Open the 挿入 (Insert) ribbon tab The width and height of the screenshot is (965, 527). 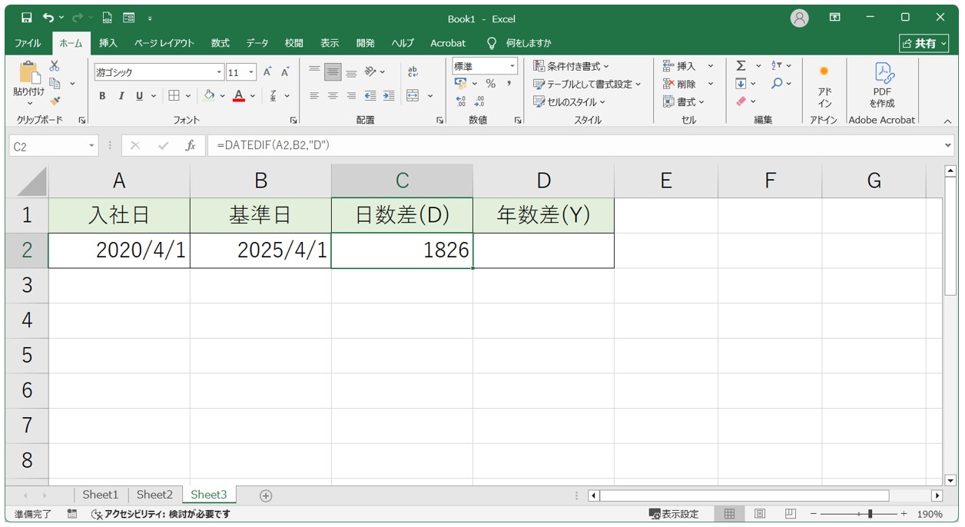point(108,43)
